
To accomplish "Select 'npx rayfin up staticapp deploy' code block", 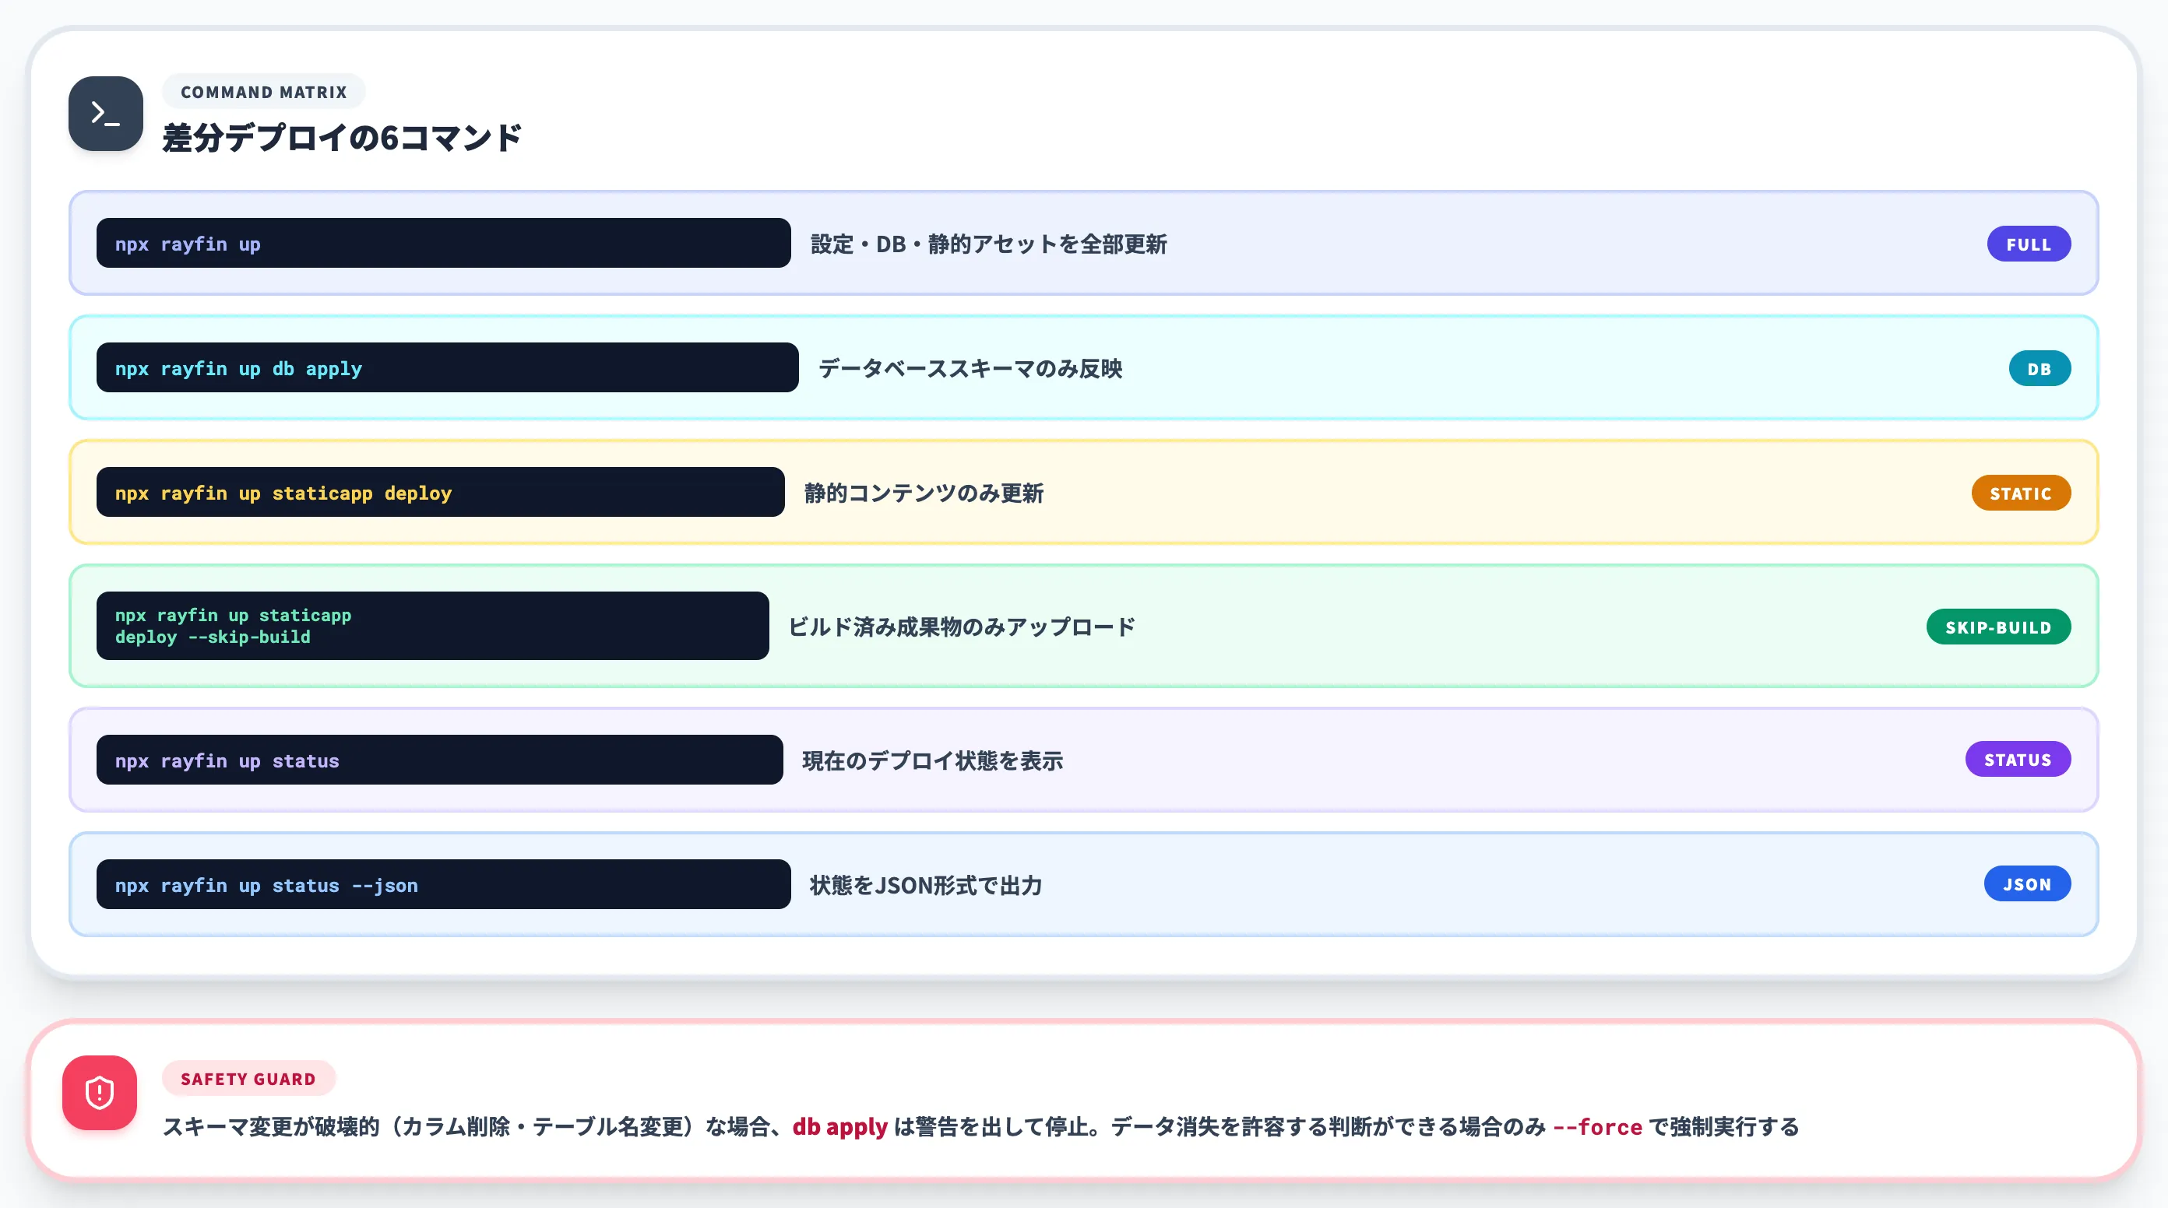I will pos(440,493).
